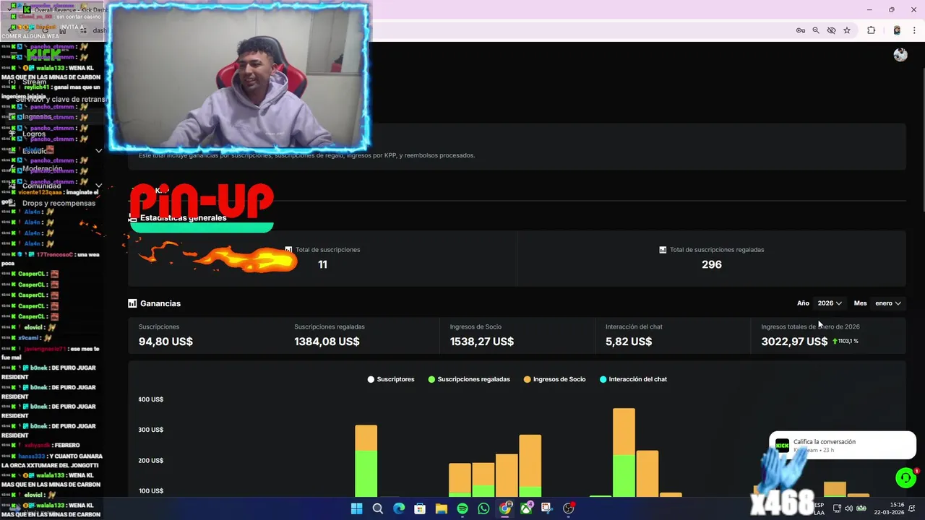
Task: Open taskbar Search
Action: [x=377, y=508]
